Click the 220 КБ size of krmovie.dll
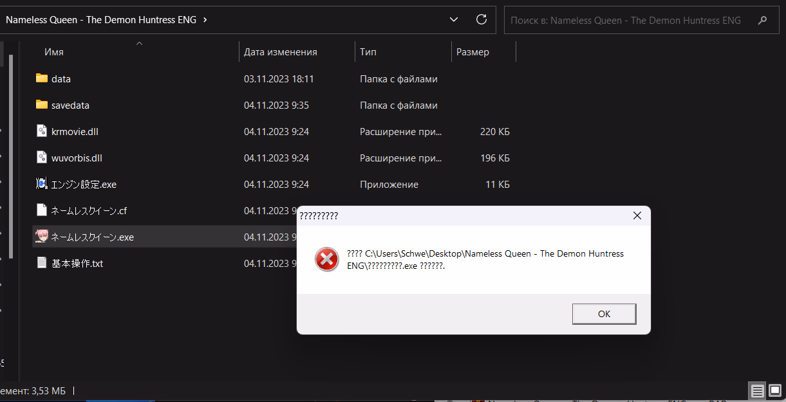The height and width of the screenshot is (402, 786). coord(495,131)
